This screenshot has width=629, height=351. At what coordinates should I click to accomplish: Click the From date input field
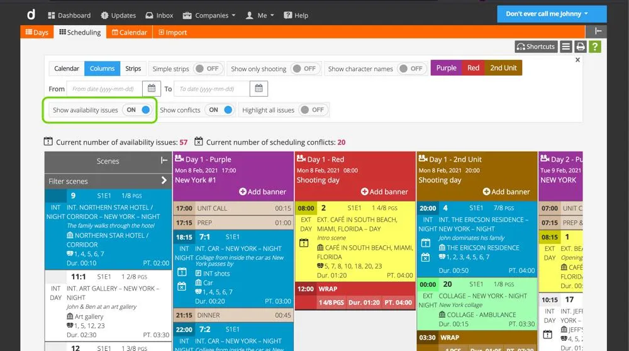pos(104,89)
